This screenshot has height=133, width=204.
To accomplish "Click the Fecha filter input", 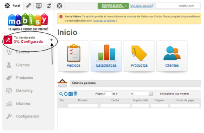I will click(x=115, y=106).
